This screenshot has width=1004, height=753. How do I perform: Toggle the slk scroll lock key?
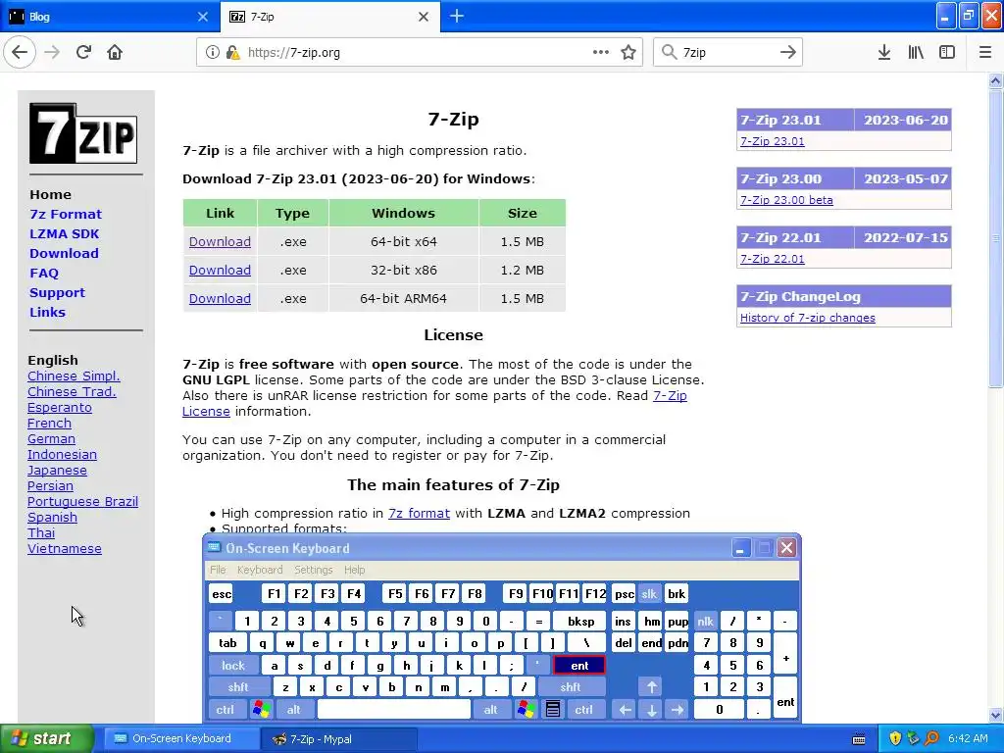tap(649, 593)
